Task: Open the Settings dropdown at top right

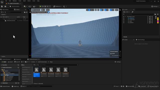Action: [x=155, y=6]
